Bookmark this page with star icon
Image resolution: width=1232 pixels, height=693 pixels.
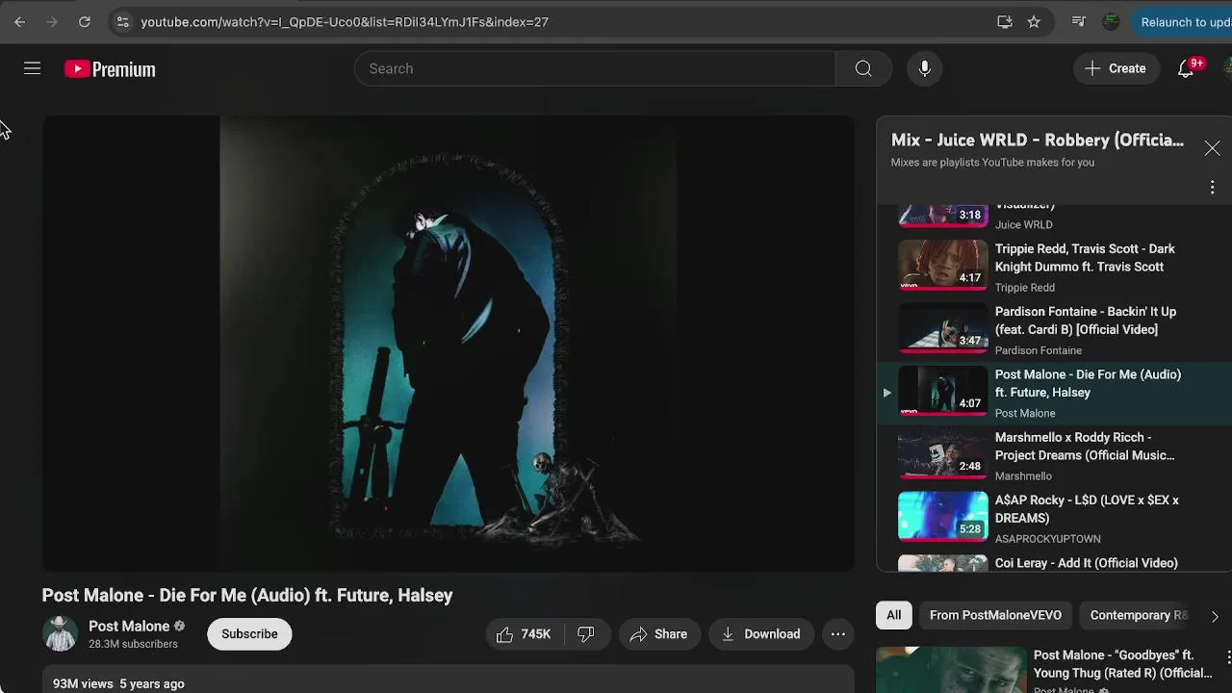tap(1034, 21)
